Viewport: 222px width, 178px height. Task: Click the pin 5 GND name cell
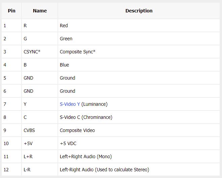[x=40, y=78]
